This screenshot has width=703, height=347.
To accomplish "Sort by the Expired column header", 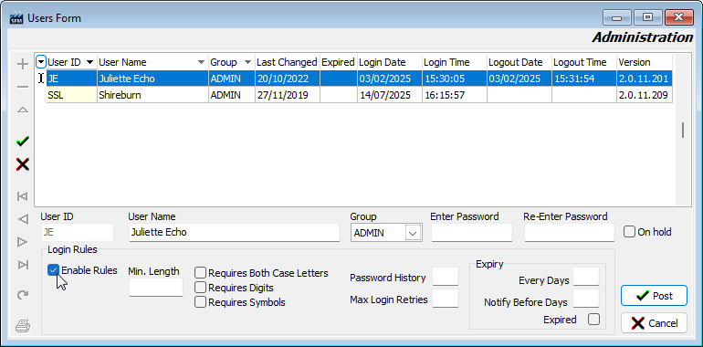I will (338, 62).
